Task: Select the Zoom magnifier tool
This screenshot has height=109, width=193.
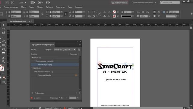Action: point(3,61)
